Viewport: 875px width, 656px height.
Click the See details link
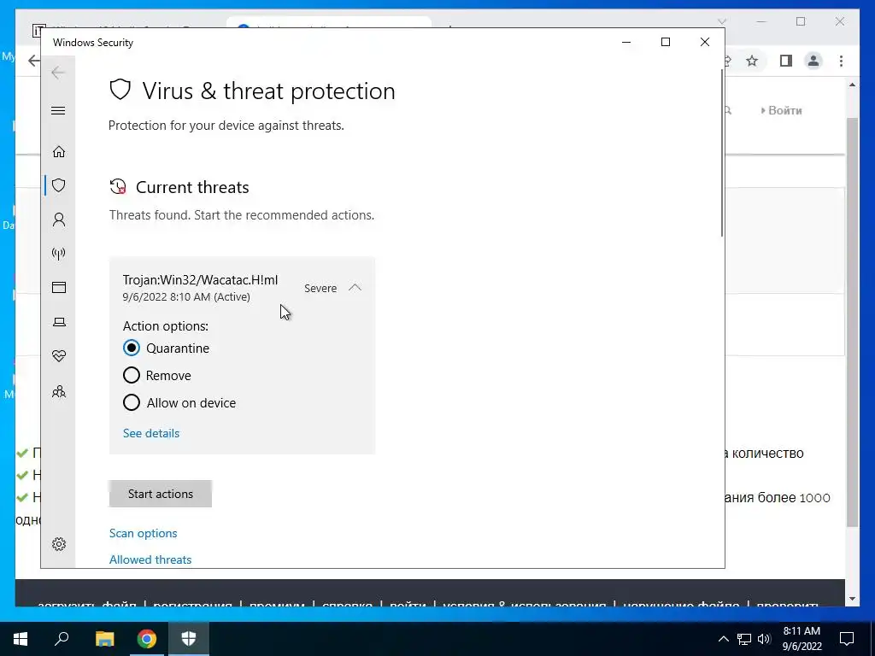[151, 433]
